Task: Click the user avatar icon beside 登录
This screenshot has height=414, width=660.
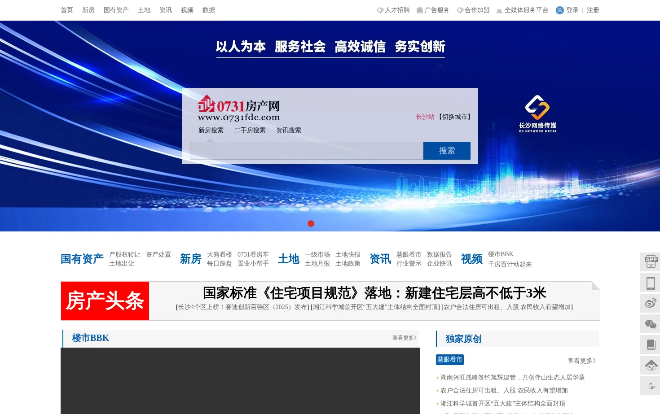Action: [559, 10]
